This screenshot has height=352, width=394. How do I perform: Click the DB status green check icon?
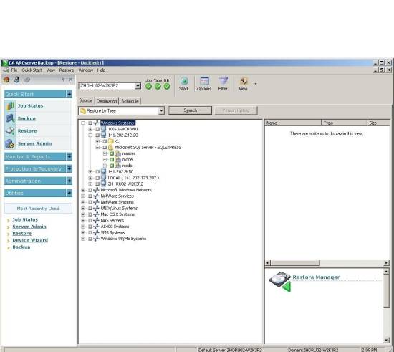167,87
